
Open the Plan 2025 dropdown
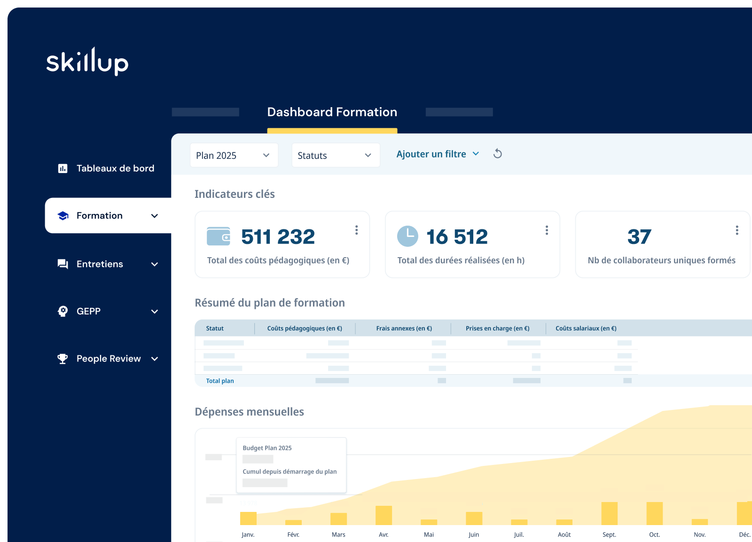[234, 155]
